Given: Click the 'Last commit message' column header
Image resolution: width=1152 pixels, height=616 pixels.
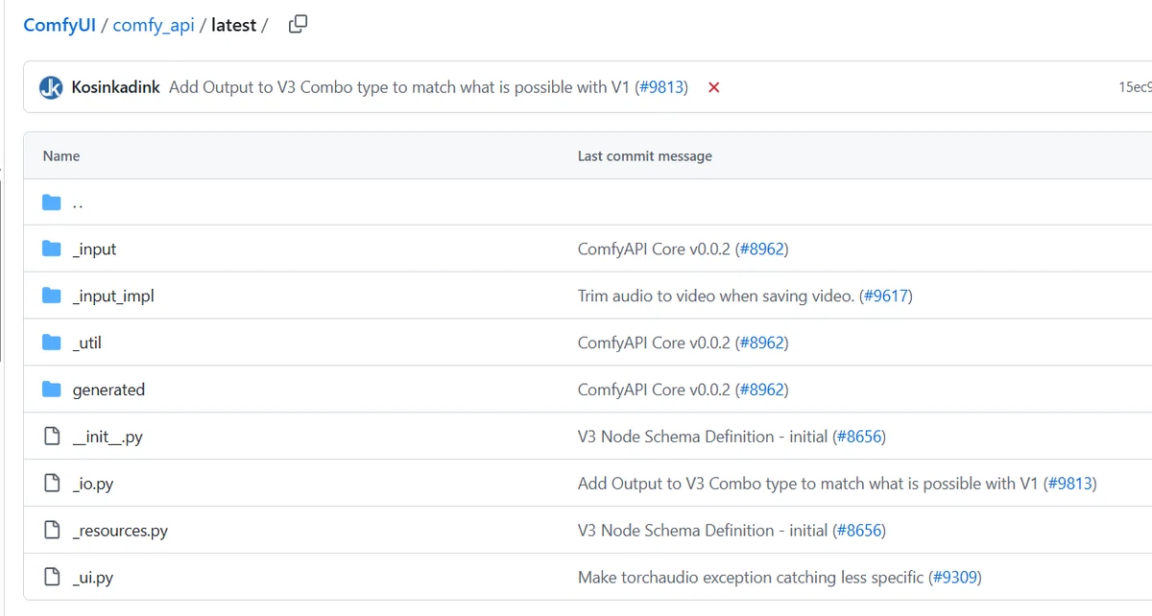Looking at the screenshot, I should pos(645,155).
